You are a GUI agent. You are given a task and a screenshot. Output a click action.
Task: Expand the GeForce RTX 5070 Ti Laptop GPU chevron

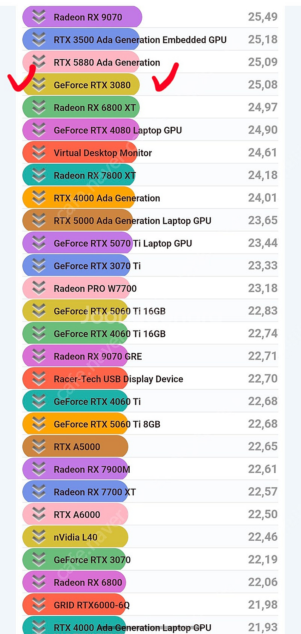tap(39, 242)
